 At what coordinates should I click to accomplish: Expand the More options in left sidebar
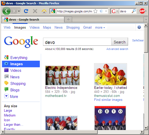click(11, 96)
